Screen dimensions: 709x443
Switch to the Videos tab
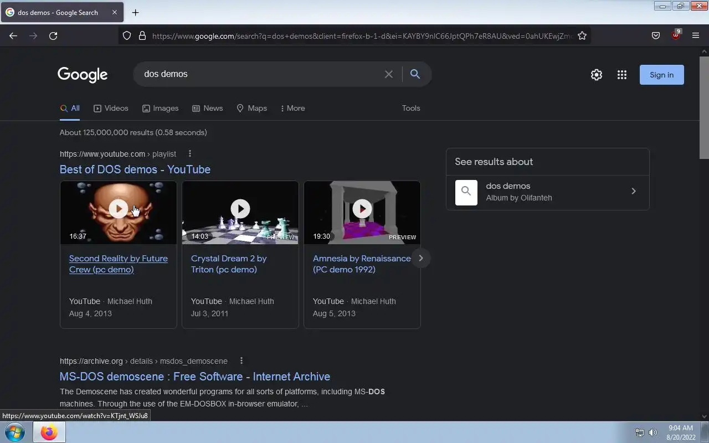pos(111,109)
